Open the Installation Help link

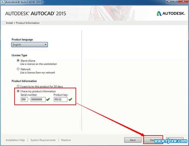click(x=15, y=140)
